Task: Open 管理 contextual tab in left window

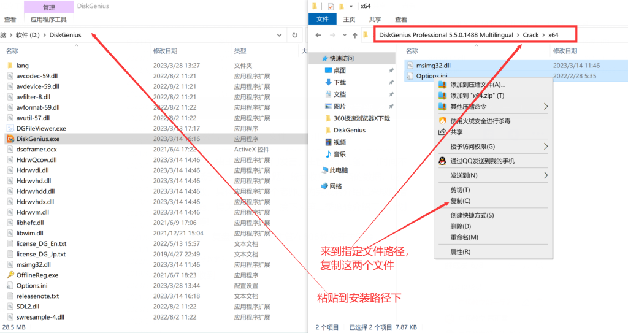Action: (x=48, y=7)
